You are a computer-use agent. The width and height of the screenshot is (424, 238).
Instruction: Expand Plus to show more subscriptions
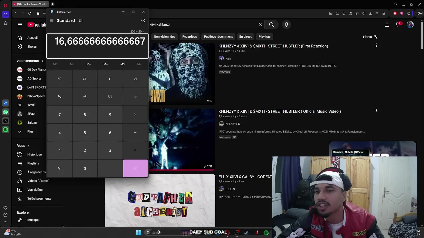tap(30, 132)
